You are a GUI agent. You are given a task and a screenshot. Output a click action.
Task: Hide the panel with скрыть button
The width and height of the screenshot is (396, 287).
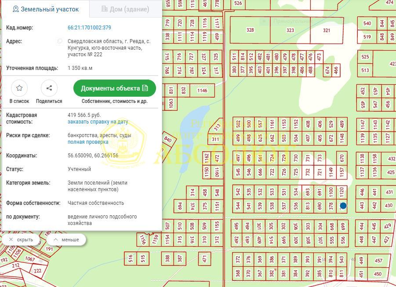point(21,240)
